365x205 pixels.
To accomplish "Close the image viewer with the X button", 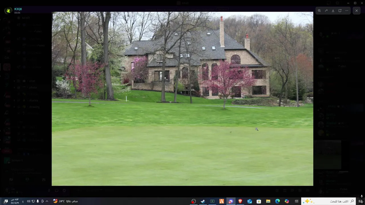I will pyautogui.click(x=356, y=11).
